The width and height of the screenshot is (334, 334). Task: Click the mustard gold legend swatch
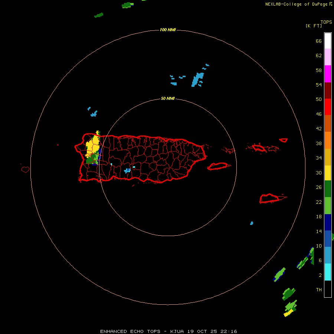pyautogui.click(x=328, y=157)
